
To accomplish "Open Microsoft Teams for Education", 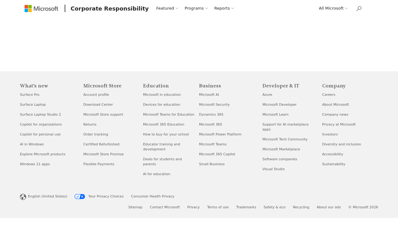I will click(x=169, y=115).
